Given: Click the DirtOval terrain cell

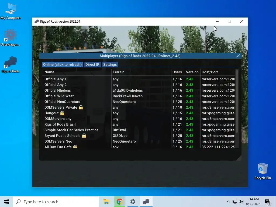Looking at the screenshot, I should (x=119, y=130).
